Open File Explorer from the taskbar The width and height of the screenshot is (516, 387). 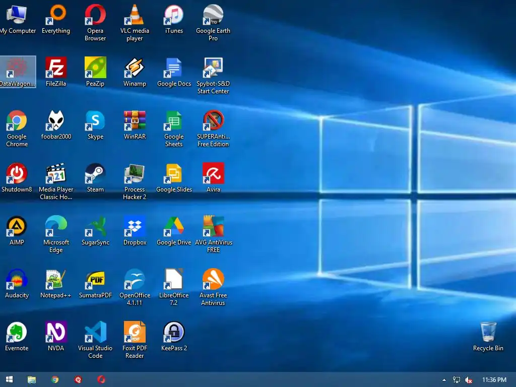tap(32, 379)
